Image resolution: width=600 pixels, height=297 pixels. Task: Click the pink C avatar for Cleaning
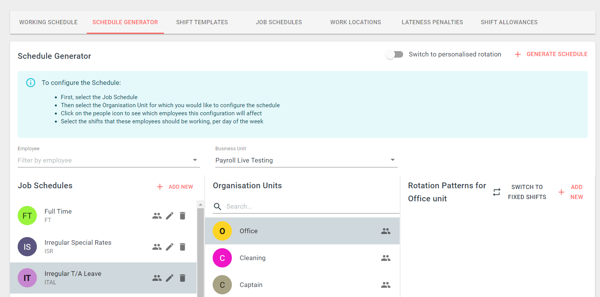[x=222, y=258]
